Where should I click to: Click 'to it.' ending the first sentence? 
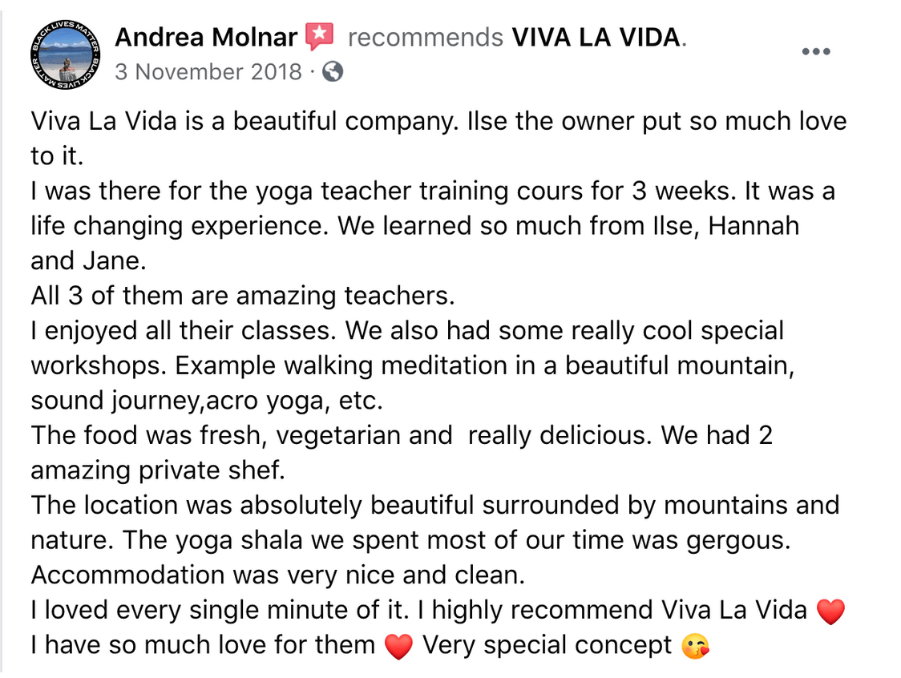click(x=57, y=156)
